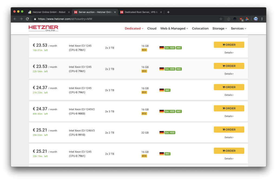
Task: Open the circled info extension icon
Action: pyautogui.click(x=229, y=19)
